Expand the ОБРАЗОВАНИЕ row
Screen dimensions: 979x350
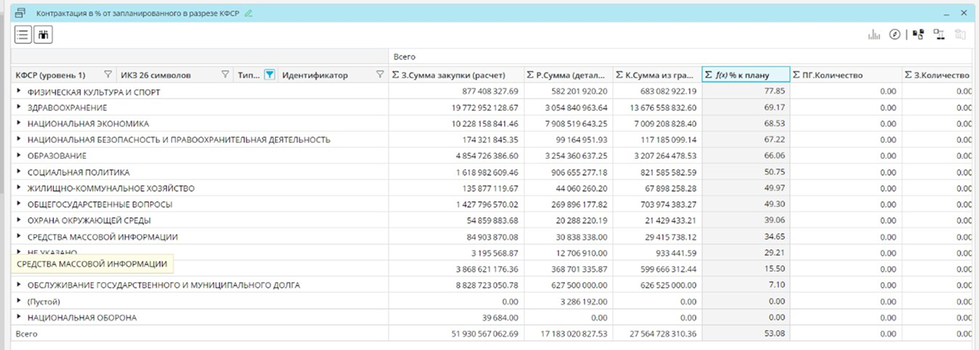click(19, 156)
